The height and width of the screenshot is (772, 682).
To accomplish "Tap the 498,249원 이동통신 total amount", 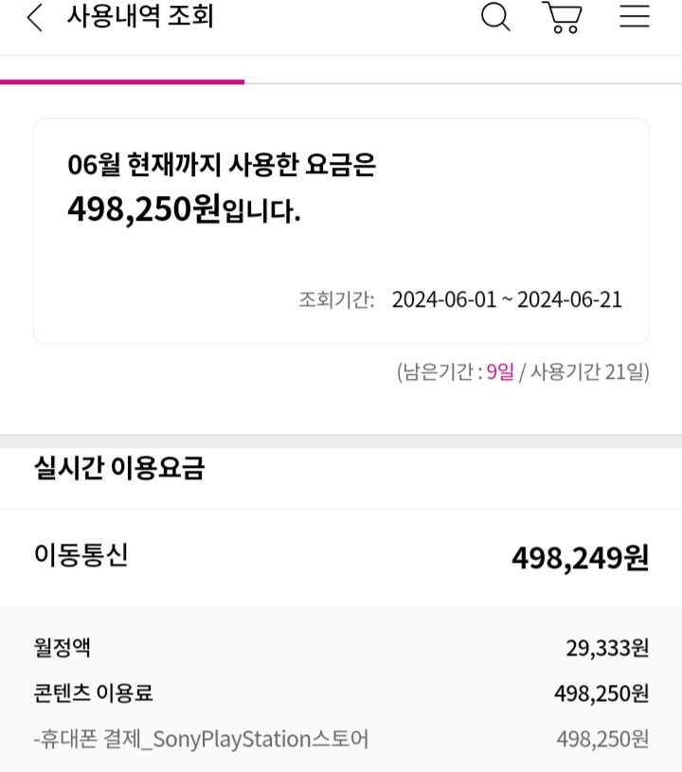I will [580, 558].
